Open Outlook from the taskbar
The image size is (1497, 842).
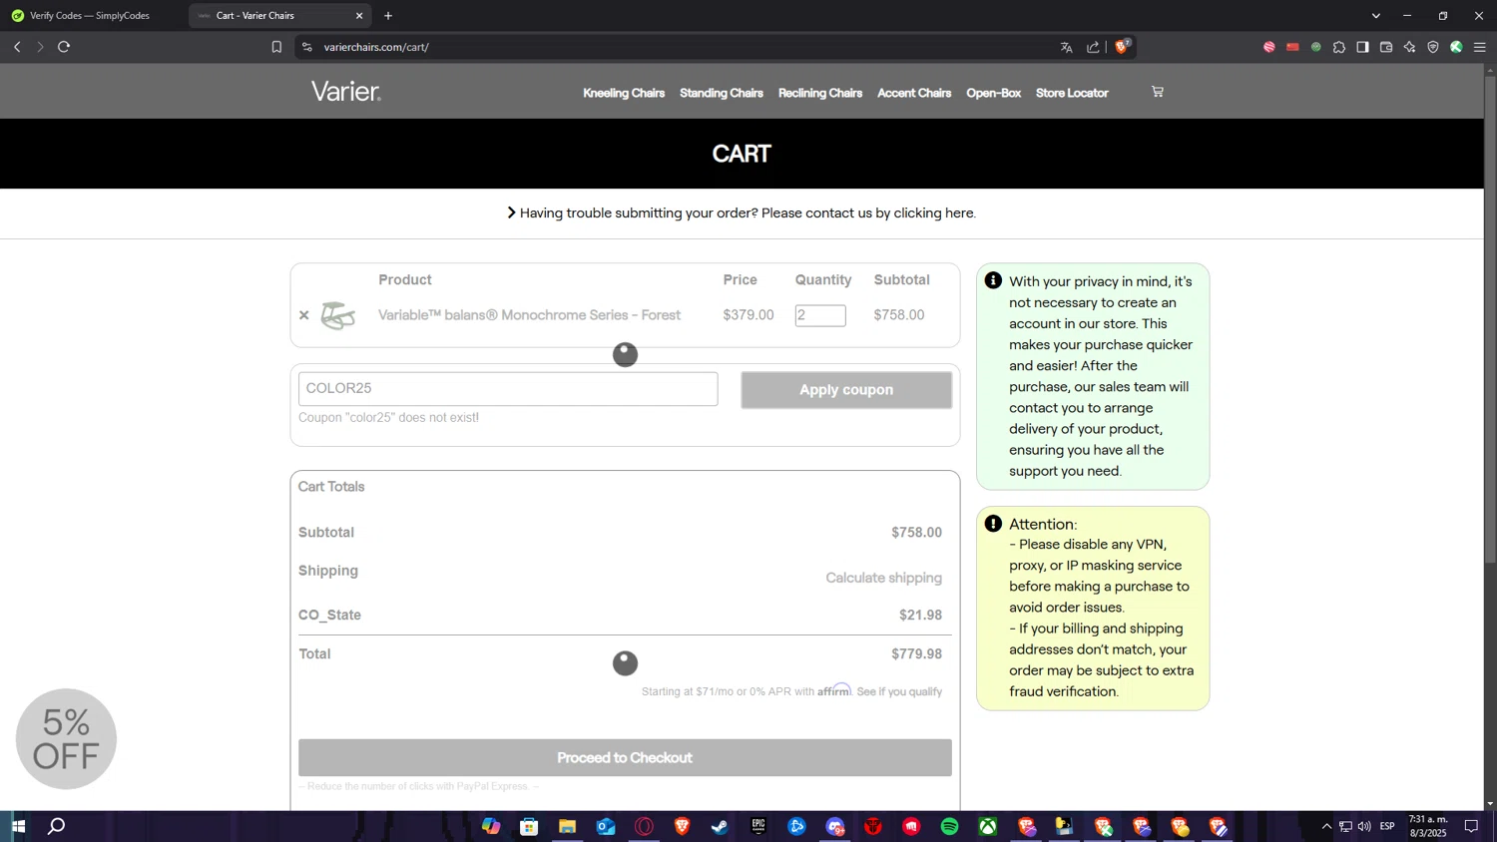[606, 826]
